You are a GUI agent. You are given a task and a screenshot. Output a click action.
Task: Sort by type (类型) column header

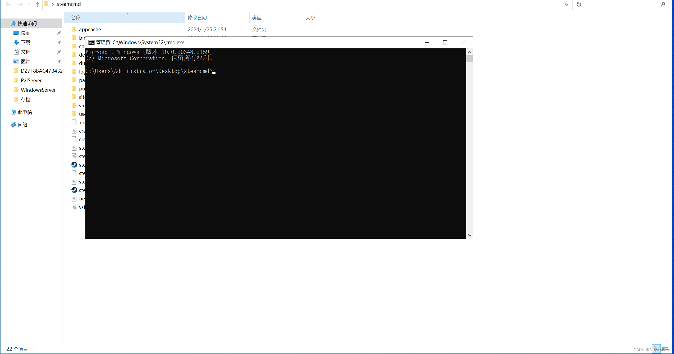click(x=256, y=17)
